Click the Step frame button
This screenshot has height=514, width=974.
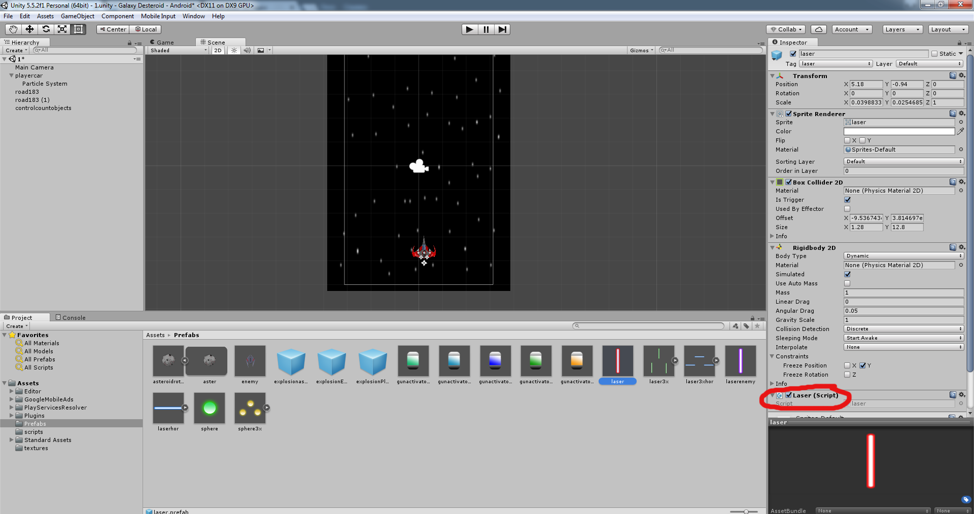tap(502, 29)
